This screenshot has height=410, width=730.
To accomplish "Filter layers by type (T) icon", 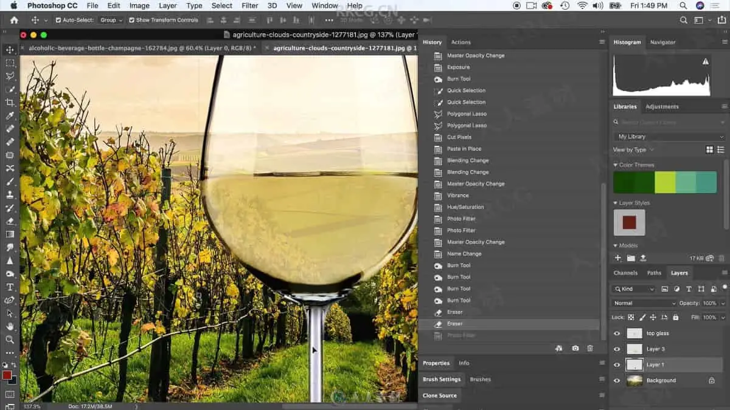I will click(x=689, y=289).
